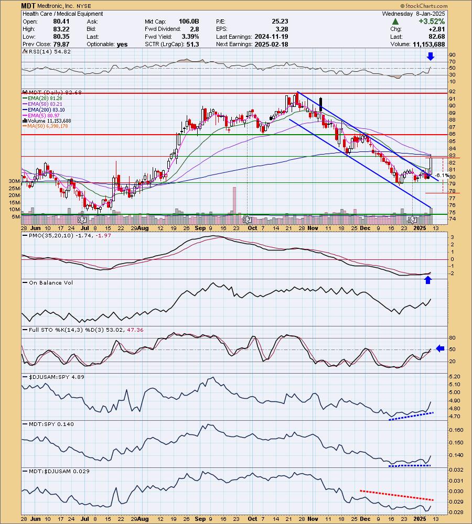The width and height of the screenshot is (472, 524).
Task: Click the MDT:$DJUSAM 0.029 ratio label
Action: pos(56,471)
